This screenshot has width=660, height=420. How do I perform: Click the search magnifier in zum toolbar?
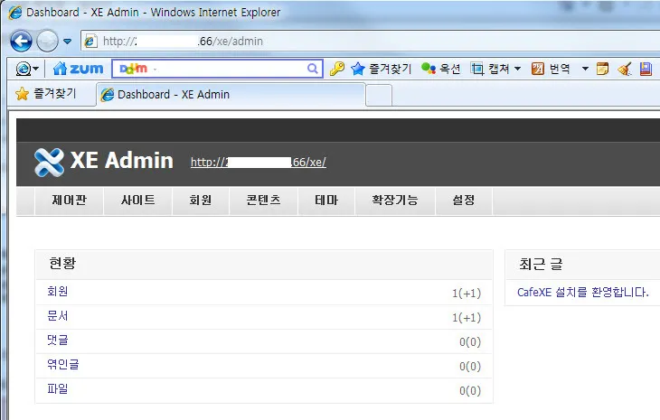(x=313, y=69)
